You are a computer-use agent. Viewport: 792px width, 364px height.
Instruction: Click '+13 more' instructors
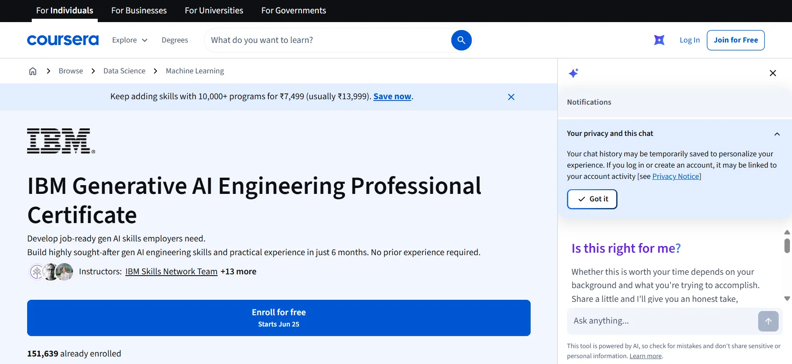tap(238, 271)
